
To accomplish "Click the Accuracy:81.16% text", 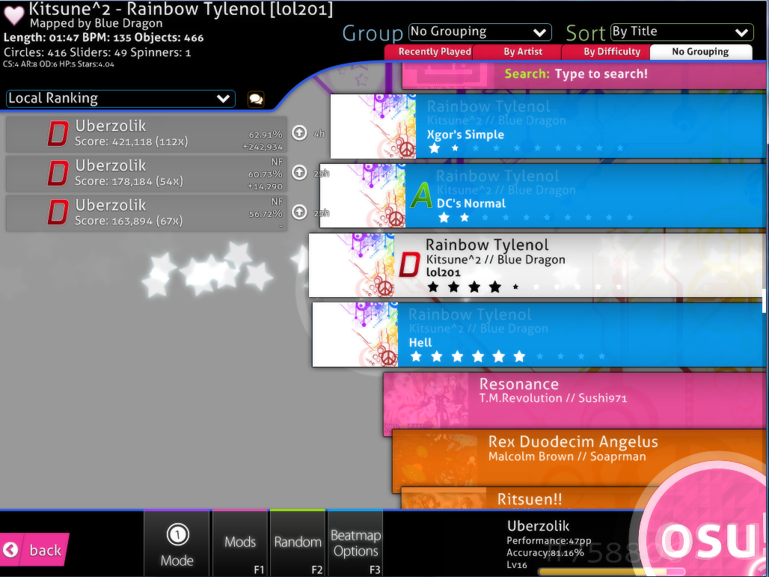I will [545, 553].
